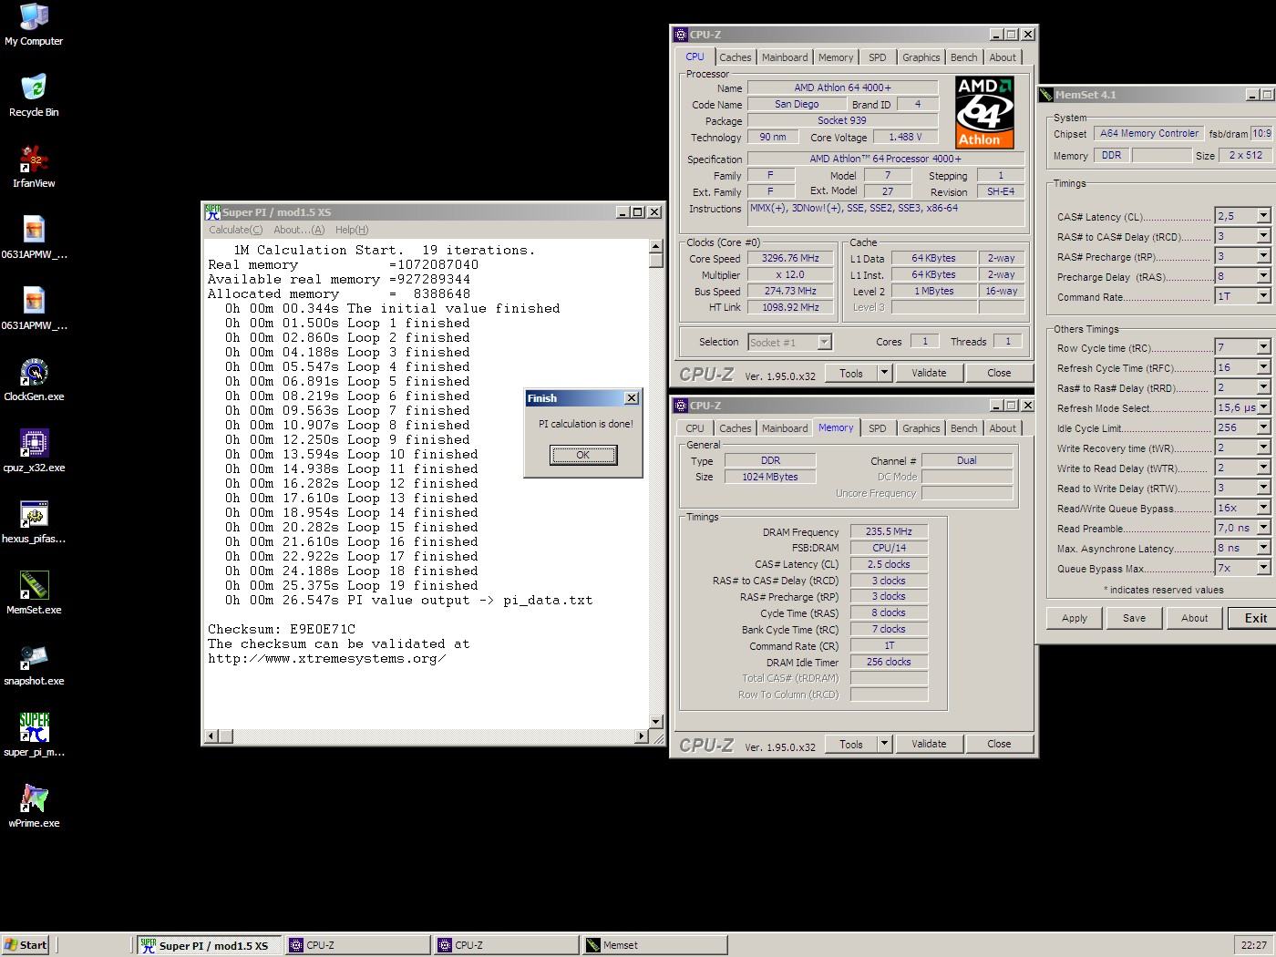Click the Super PI title bar icon

pos(212,211)
